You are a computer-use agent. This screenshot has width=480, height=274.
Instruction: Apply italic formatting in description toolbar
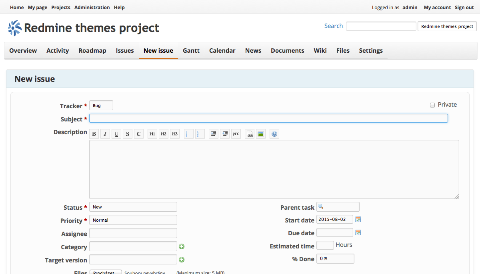pyautogui.click(x=105, y=134)
